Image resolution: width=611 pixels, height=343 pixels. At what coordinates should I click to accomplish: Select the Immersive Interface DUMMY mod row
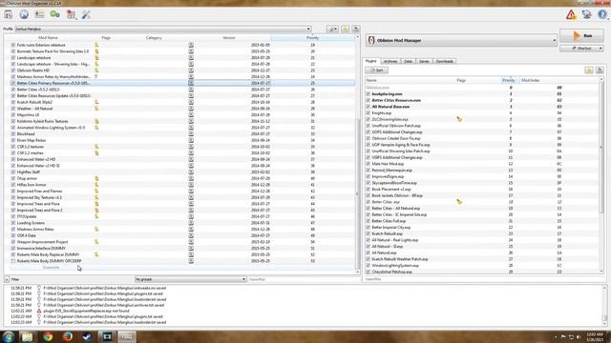tap(182, 248)
